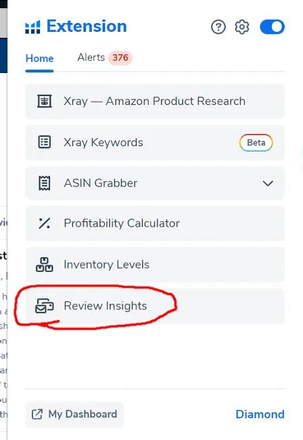
Task: Toggle the extension on/off switch
Action: [272, 27]
